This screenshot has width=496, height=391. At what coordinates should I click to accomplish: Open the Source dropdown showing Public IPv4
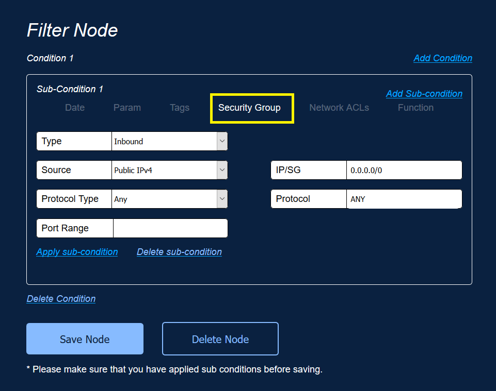[170, 170]
